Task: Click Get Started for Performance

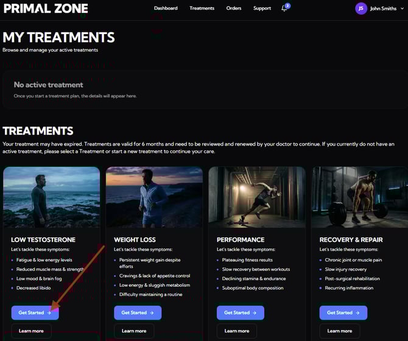Action: [240, 313]
